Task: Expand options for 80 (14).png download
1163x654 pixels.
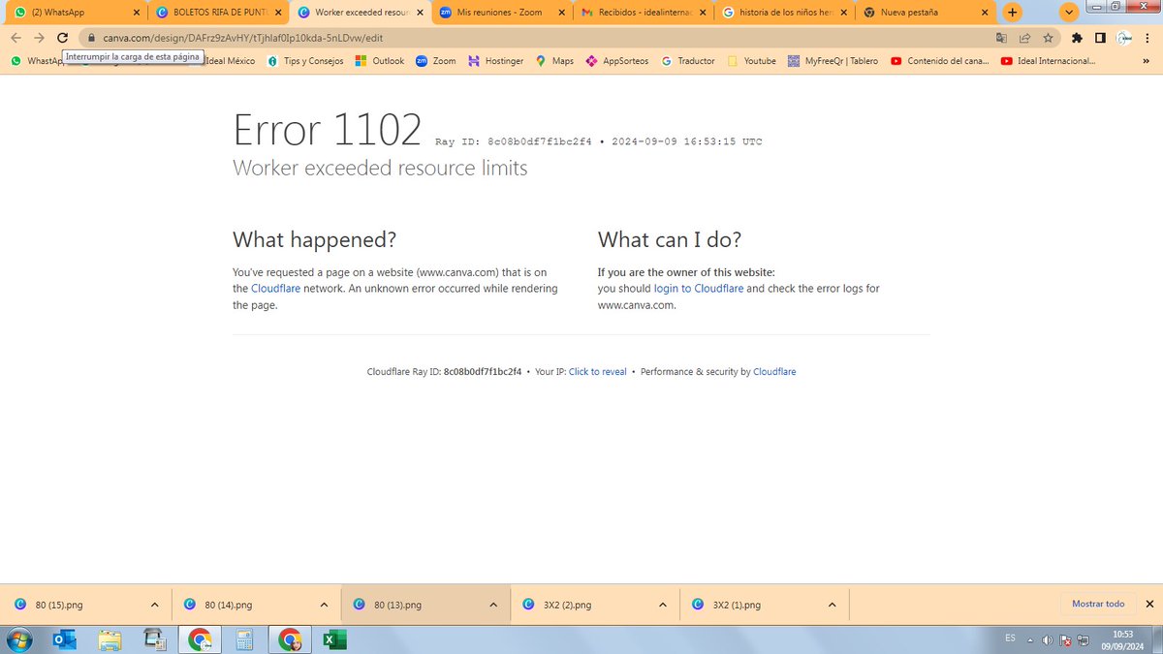Action: coord(324,605)
